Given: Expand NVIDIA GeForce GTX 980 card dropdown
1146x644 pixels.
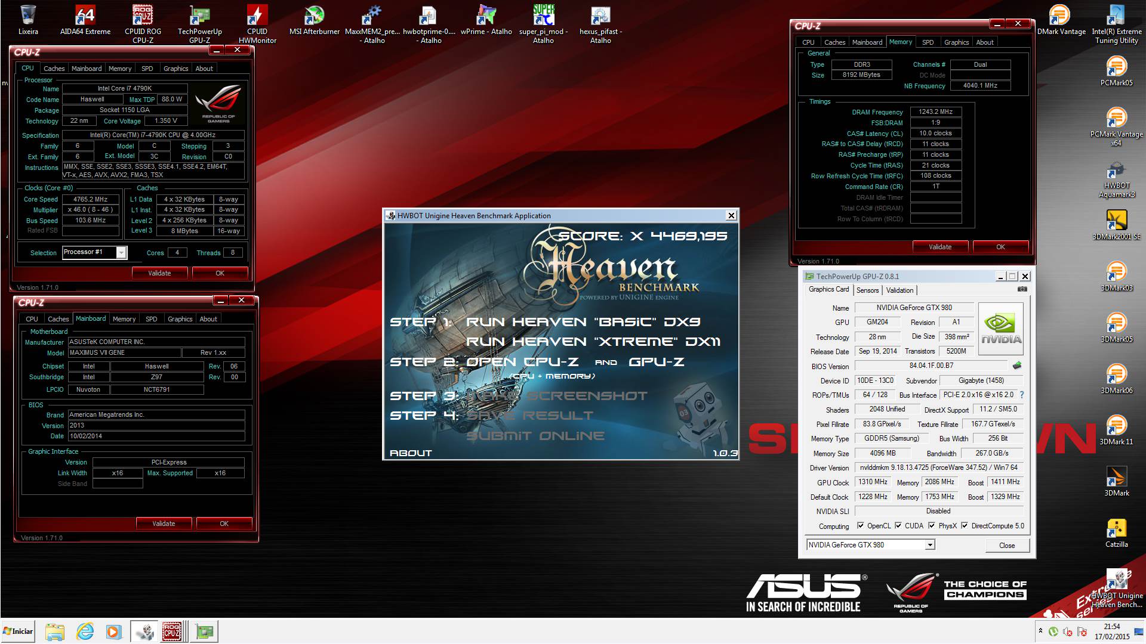Looking at the screenshot, I should (929, 545).
